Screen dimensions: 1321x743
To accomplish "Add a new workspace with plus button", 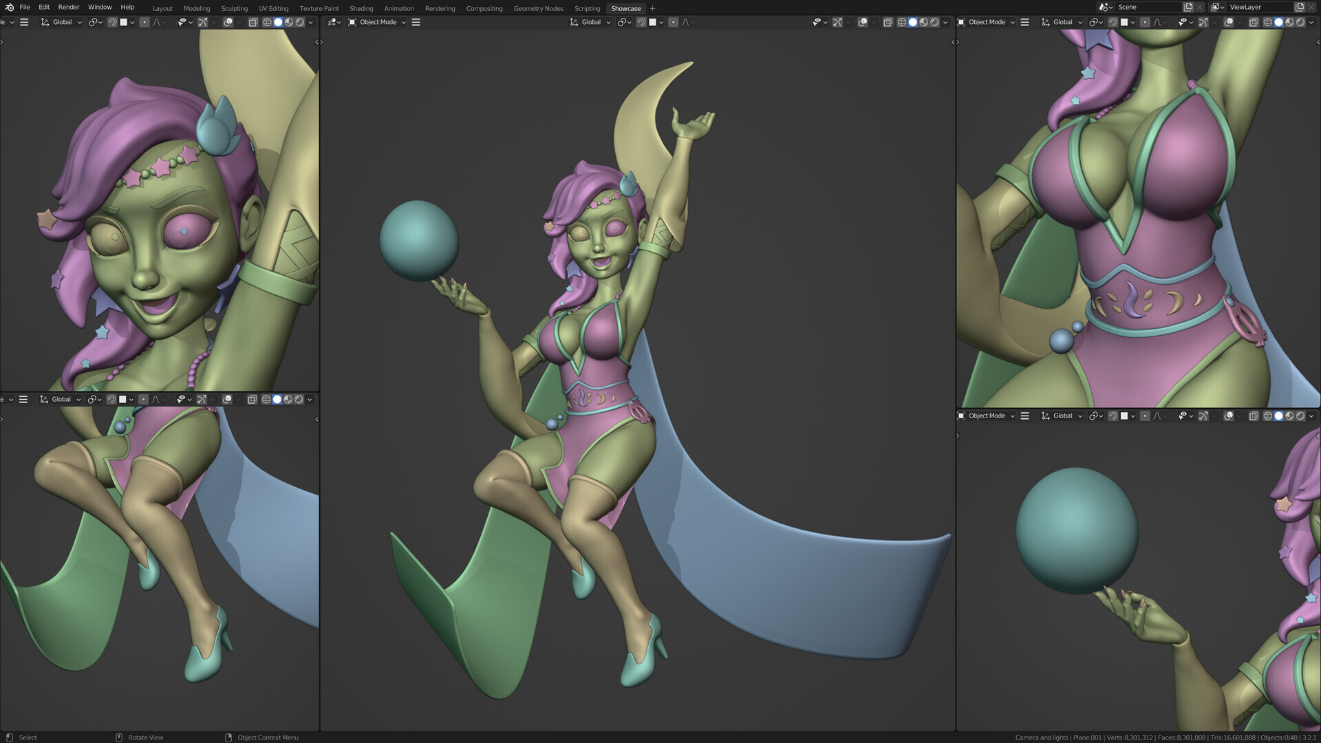I will pyautogui.click(x=652, y=8).
